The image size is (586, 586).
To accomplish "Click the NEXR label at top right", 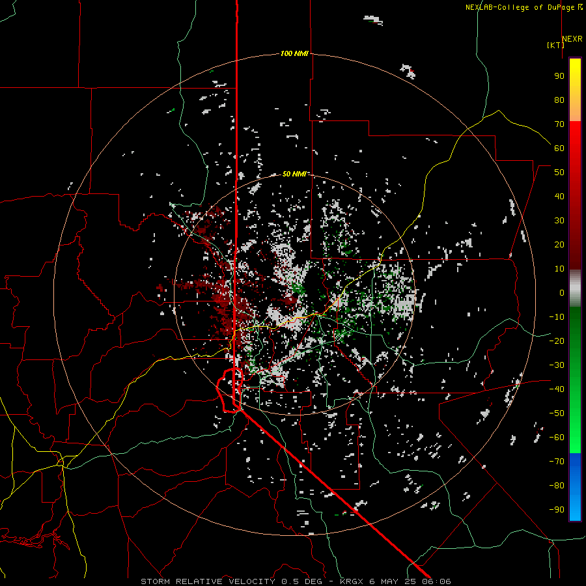I will pos(572,39).
